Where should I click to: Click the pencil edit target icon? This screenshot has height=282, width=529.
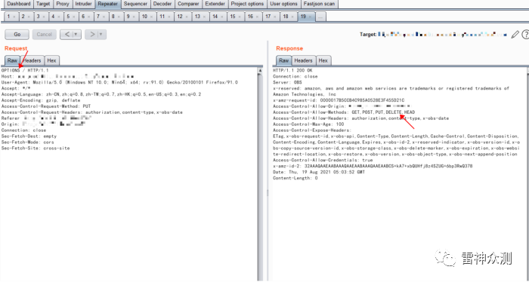(x=515, y=35)
